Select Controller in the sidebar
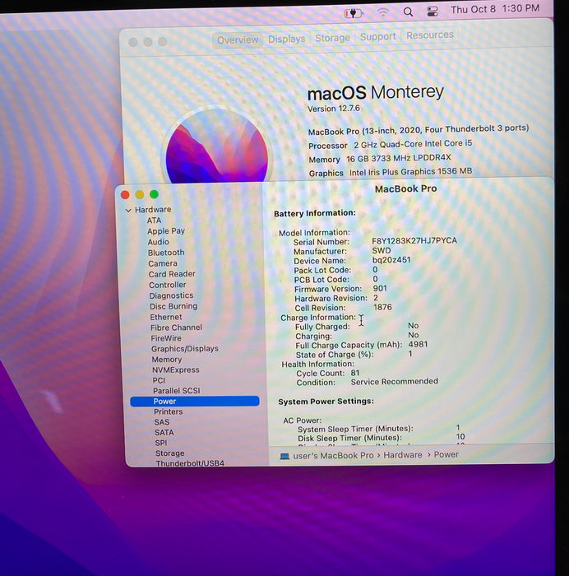Image resolution: width=569 pixels, height=576 pixels. (x=168, y=285)
